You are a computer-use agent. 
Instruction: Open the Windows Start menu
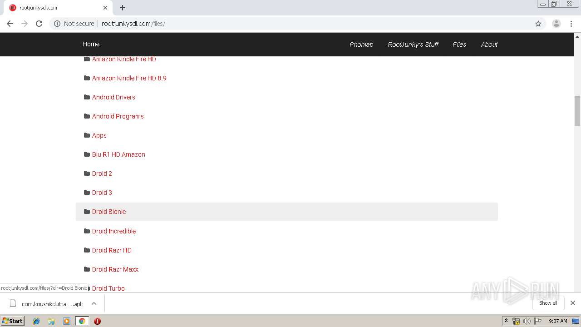13,321
